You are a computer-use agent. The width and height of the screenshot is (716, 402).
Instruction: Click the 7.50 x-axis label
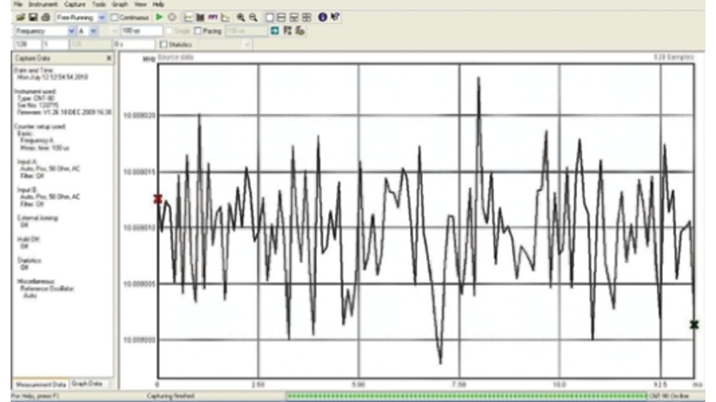(459, 383)
